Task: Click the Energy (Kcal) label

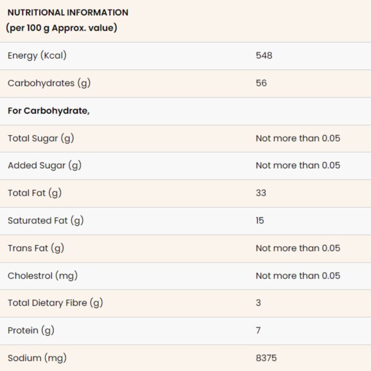Action: [x=37, y=56]
